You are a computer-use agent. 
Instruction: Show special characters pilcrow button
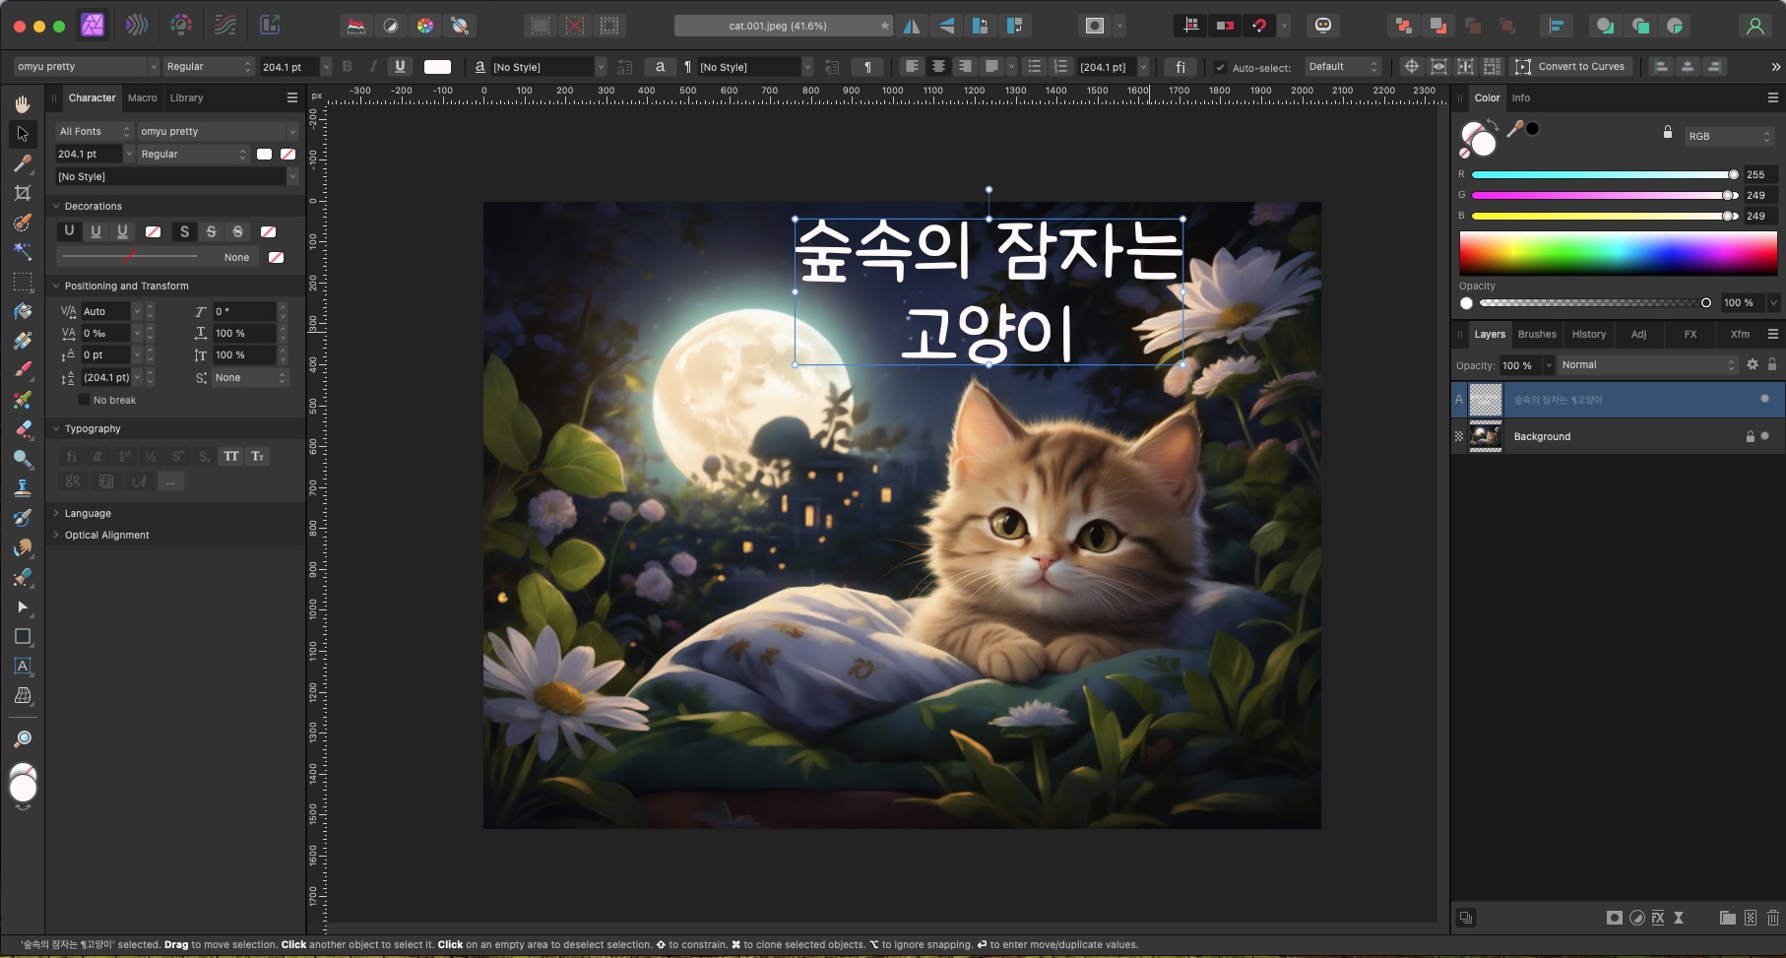click(x=867, y=67)
